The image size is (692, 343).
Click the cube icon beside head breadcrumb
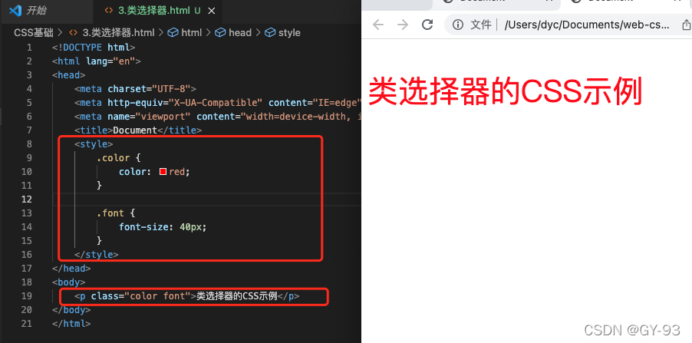pyautogui.click(x=220, y=33)
